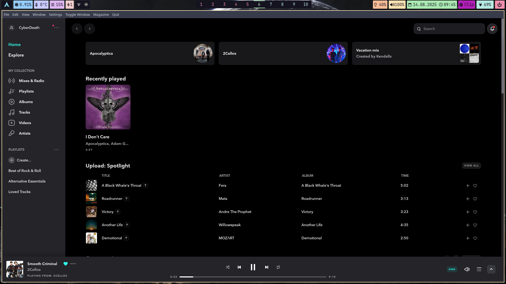This screenshot has height=284, width=506.
Task: Expand the now playing view
Action: (x=491, y=269)
